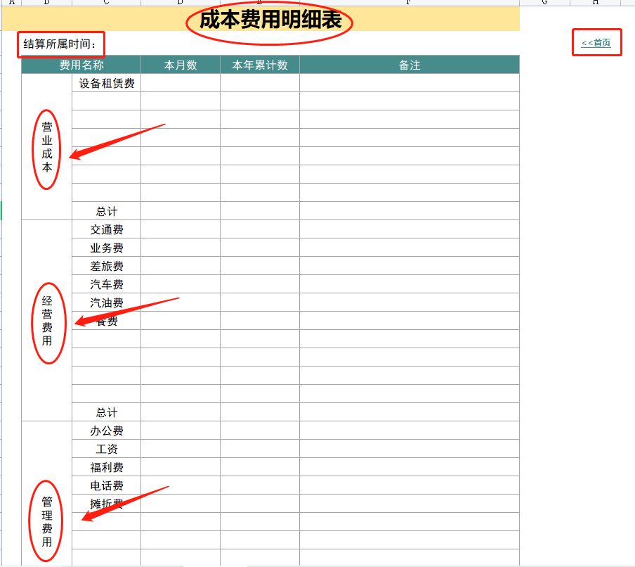The image size is (635, 567).
Task: Select the 经营费用 section 总计 cell
Action: [105, 412]
